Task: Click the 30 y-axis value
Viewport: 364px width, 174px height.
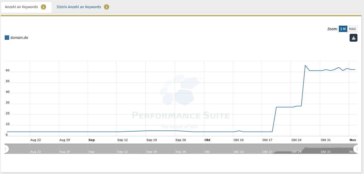Action: point(8,102)
